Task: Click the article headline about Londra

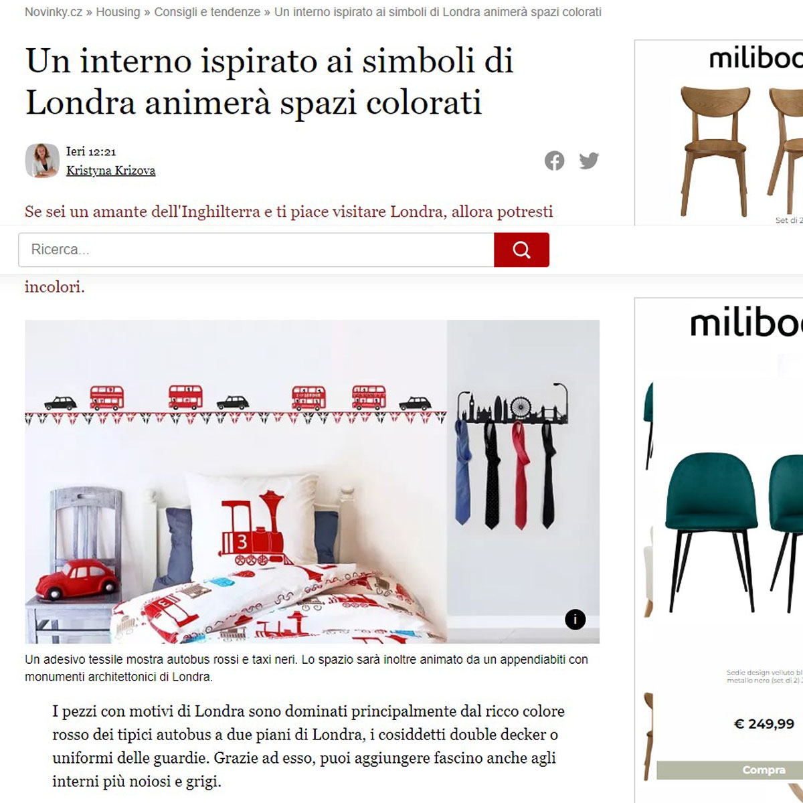Action: [270, 82]
